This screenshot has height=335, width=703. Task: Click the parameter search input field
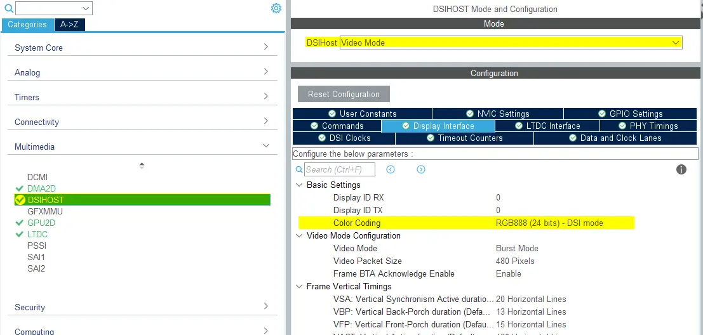point(339,169)
